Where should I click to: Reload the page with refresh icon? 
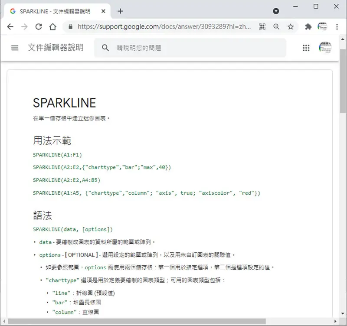[39, 27]
